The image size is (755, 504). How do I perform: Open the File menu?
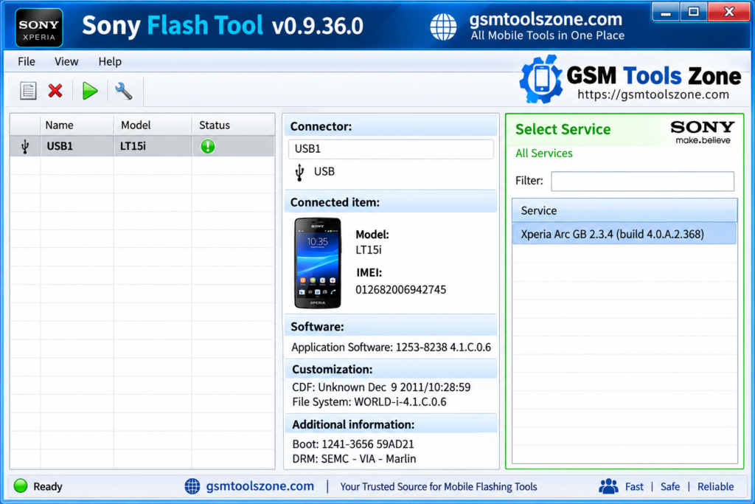pos(27,62)
